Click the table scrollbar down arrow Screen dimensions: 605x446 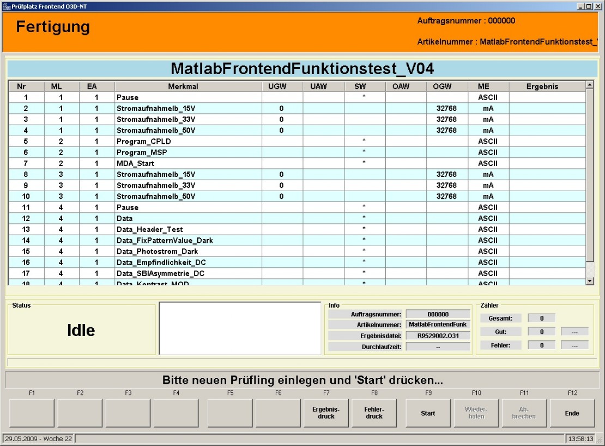pos(589,280)
